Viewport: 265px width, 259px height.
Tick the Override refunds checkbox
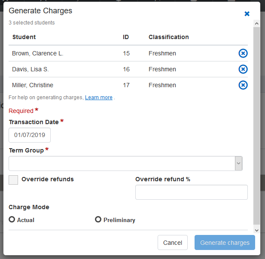click(13, 180)
